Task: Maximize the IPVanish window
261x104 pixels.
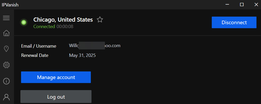Action: pos(242,4)
